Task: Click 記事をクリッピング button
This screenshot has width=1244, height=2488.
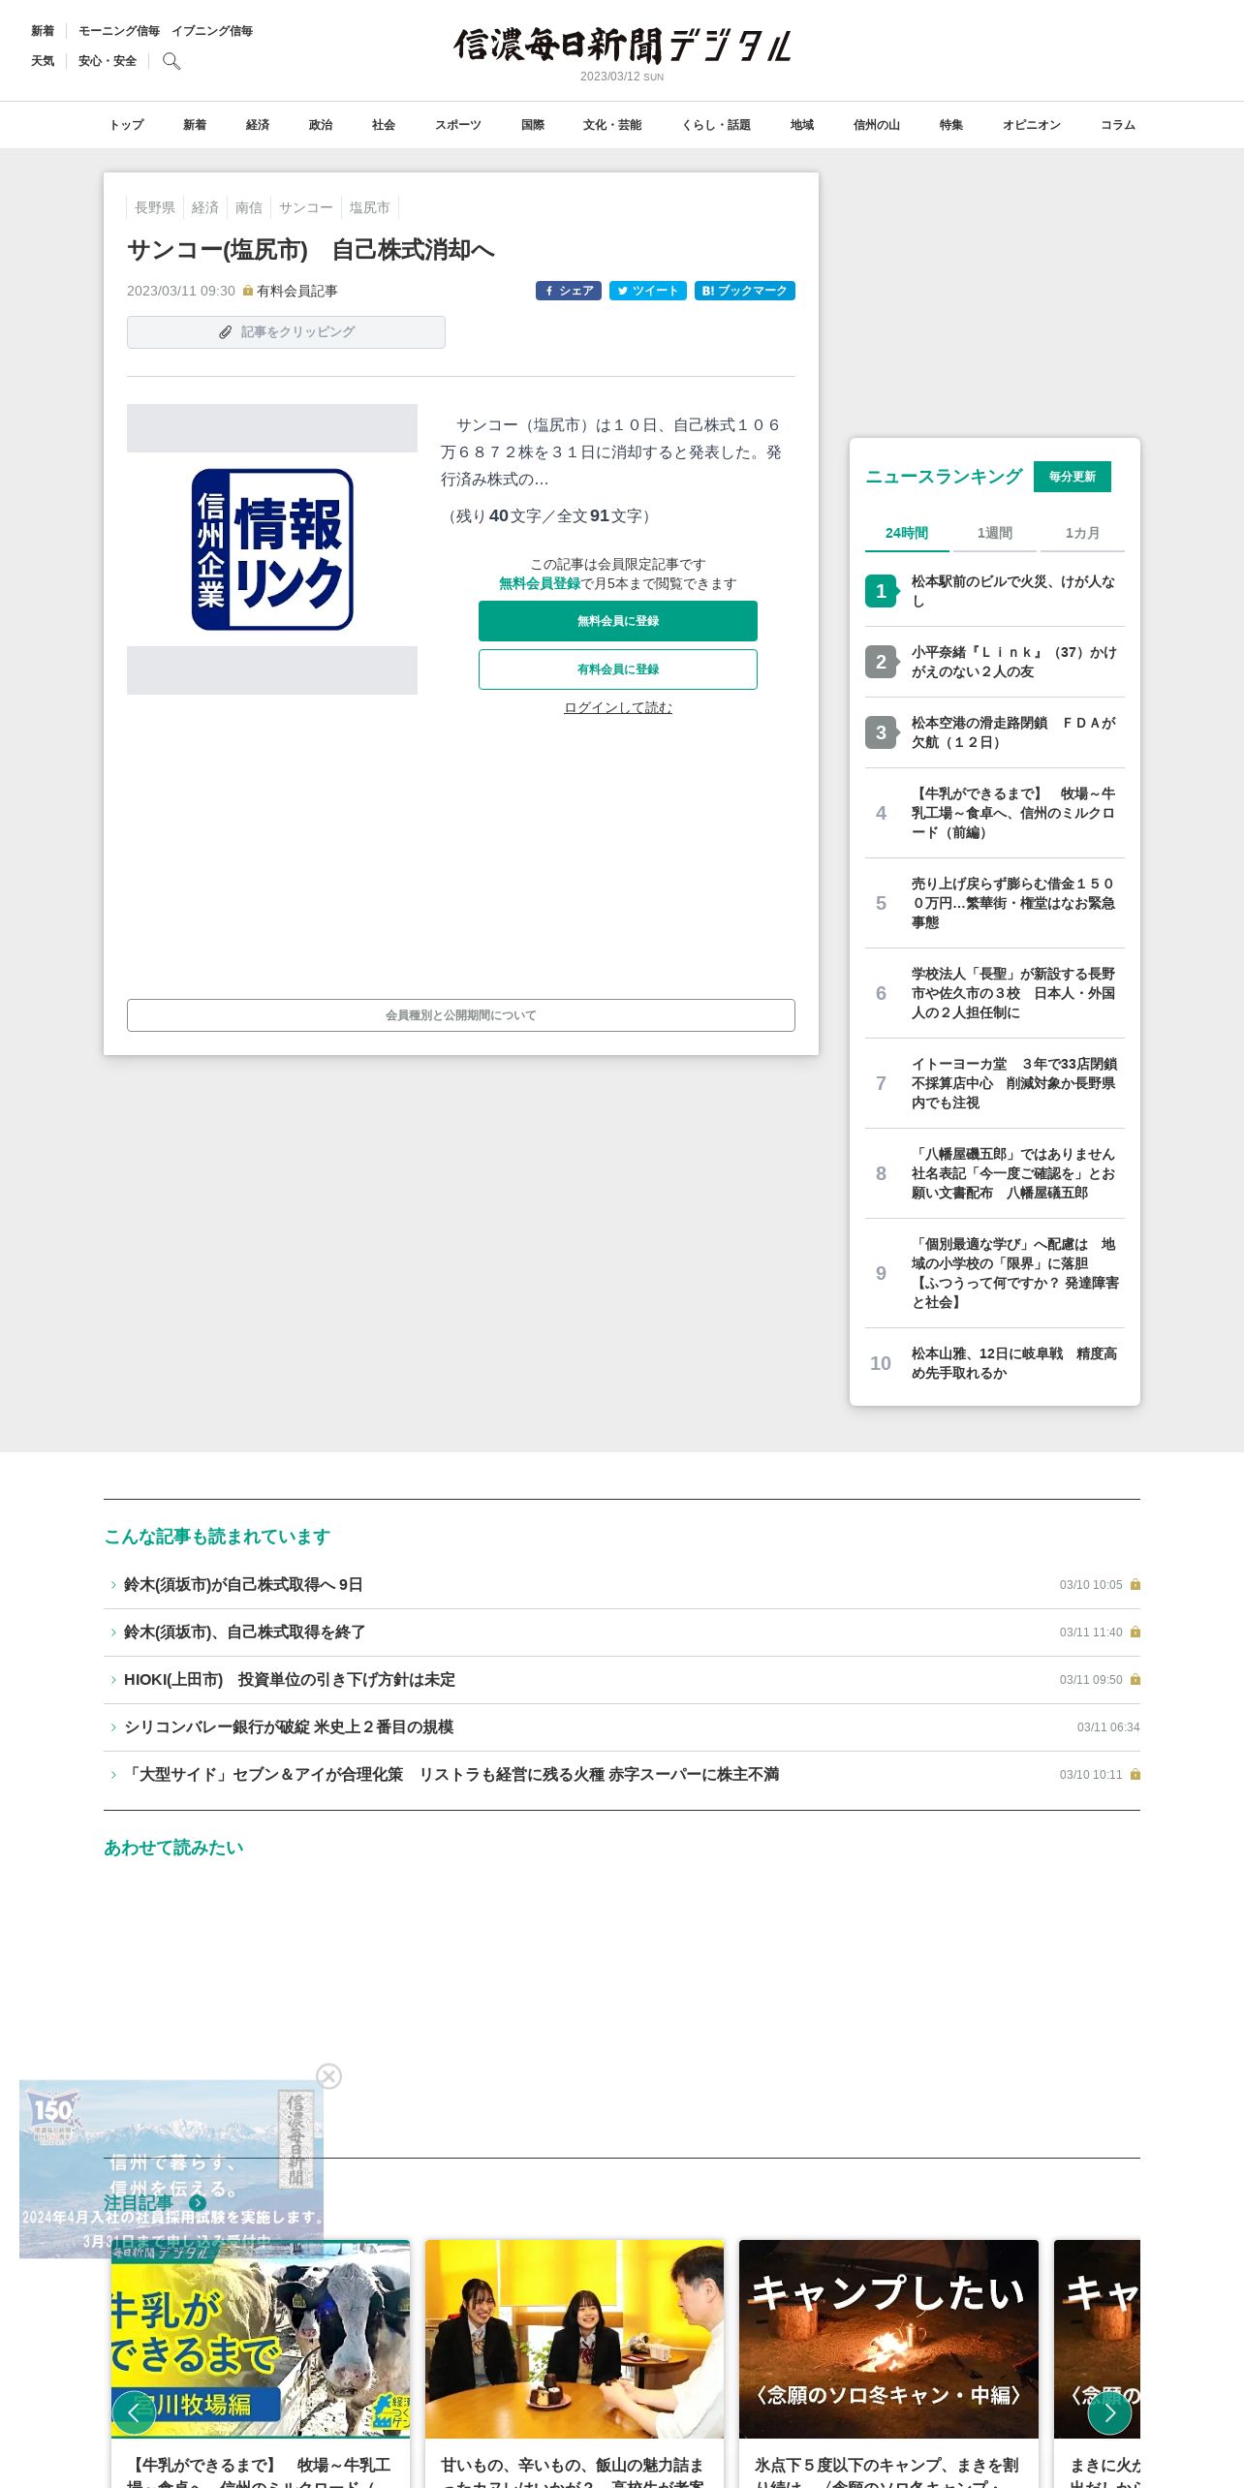Action: click(x=286, y=332)
